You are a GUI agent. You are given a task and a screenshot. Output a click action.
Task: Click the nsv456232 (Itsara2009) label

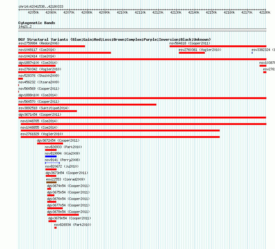(x=39, y=82)
